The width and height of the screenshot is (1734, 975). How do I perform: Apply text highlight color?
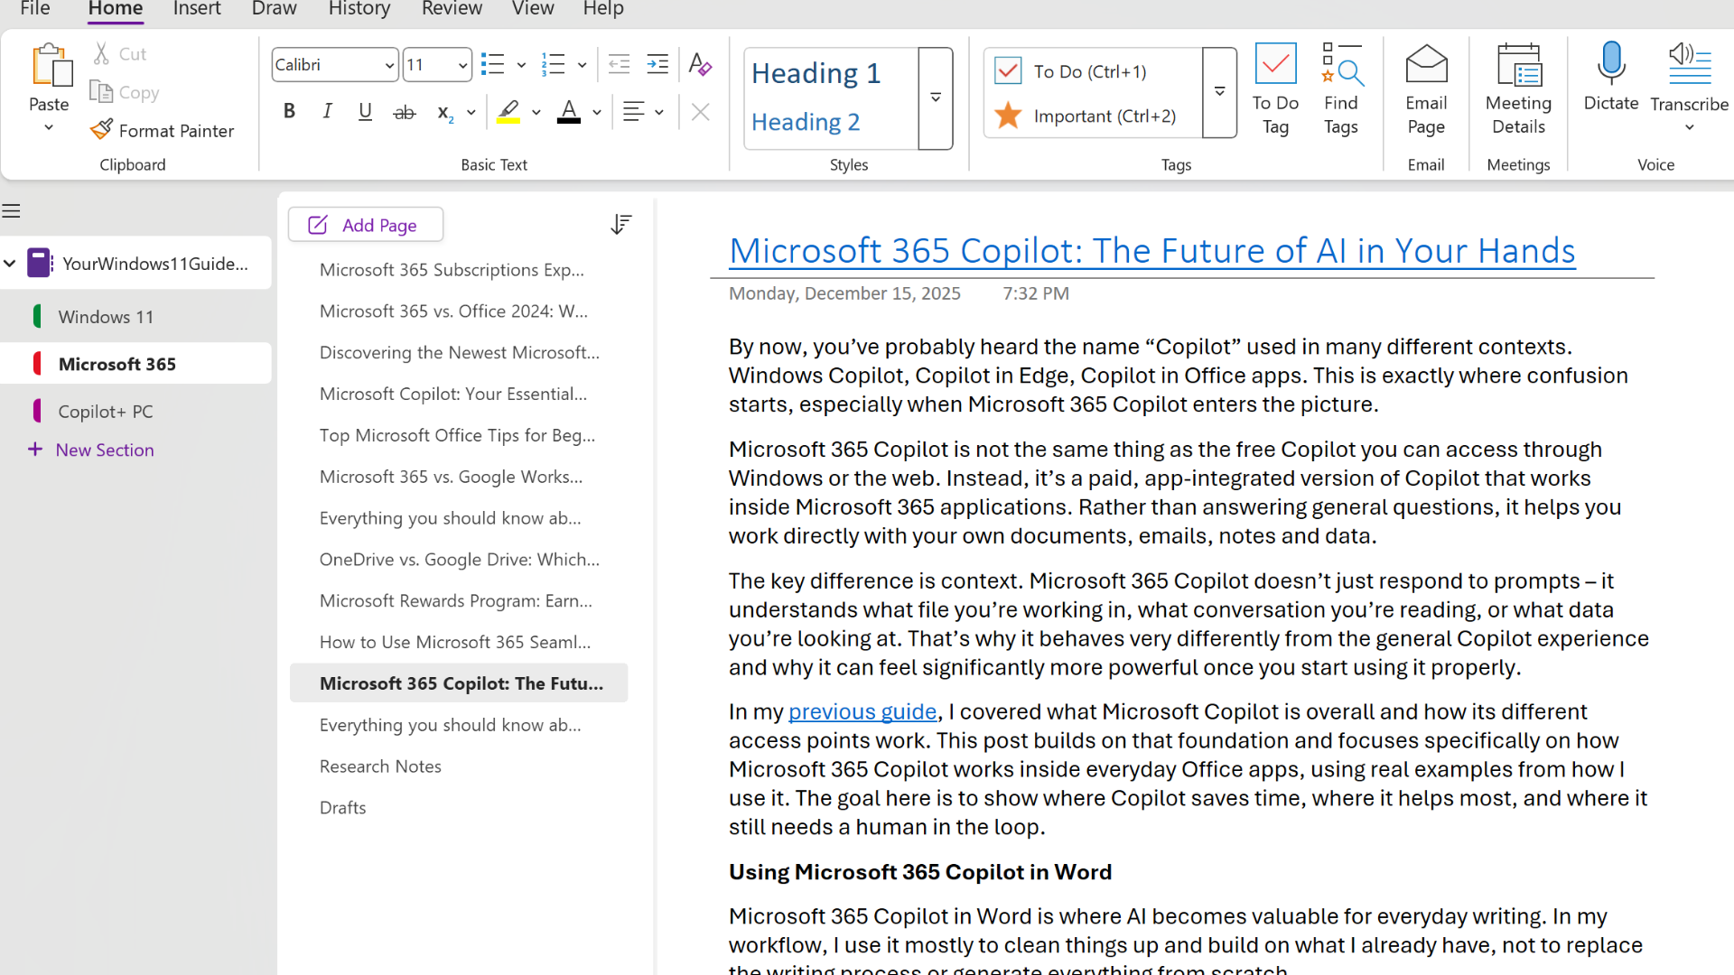pyautogui.click(x=508, y=111)
